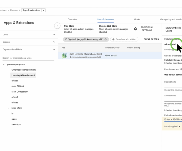The width and height of the screenshot is (182, 151).
Task: Expand the Groups section
Action: pyautogui.click(x=54, y=42)
